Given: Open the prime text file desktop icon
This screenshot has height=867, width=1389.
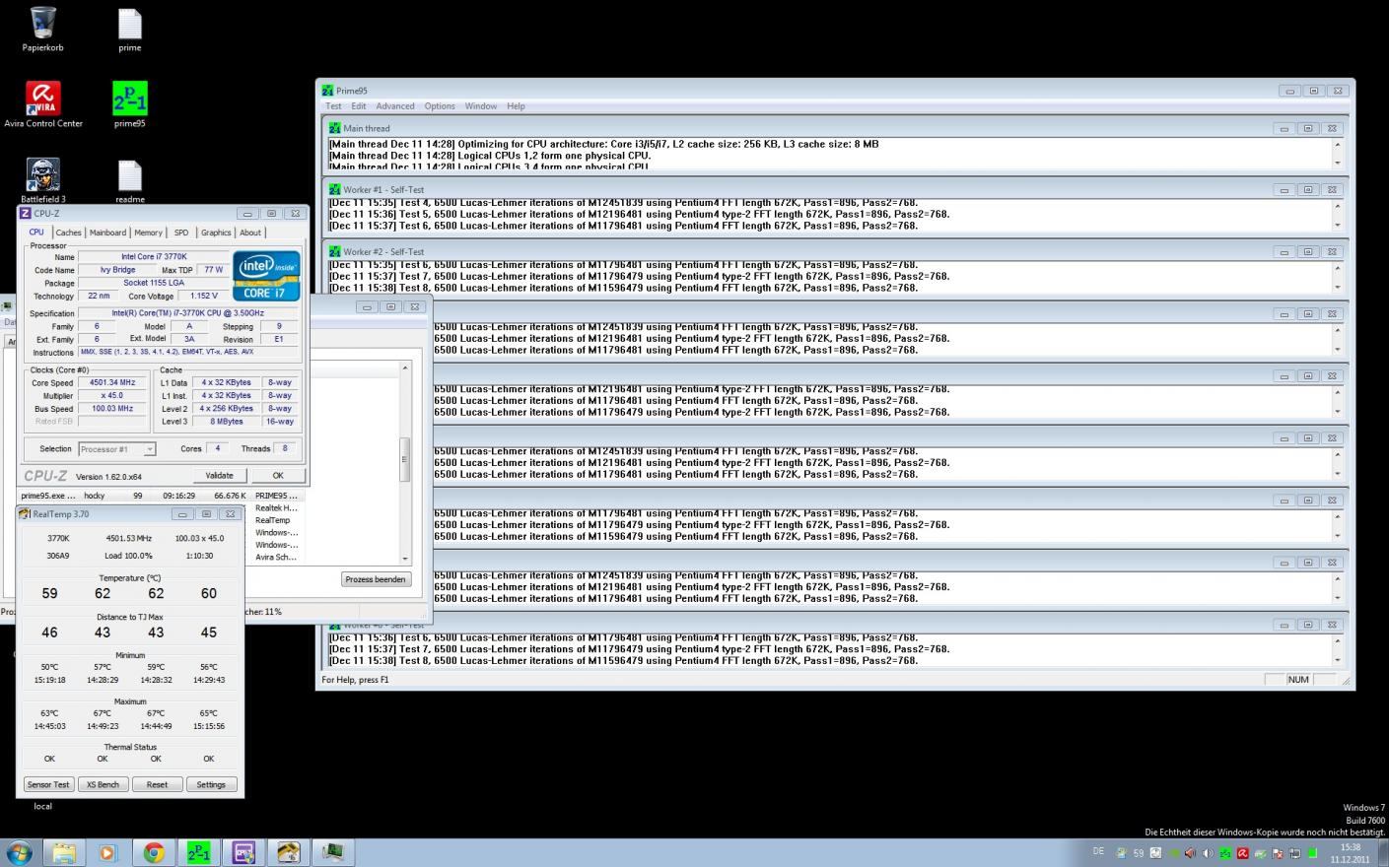Looking at the screenshot, I should click(x=130, y=29).
